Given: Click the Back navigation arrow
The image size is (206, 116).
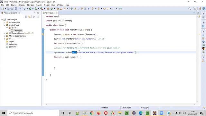Looking at the screenshot, I should click(x=108, y=9).
